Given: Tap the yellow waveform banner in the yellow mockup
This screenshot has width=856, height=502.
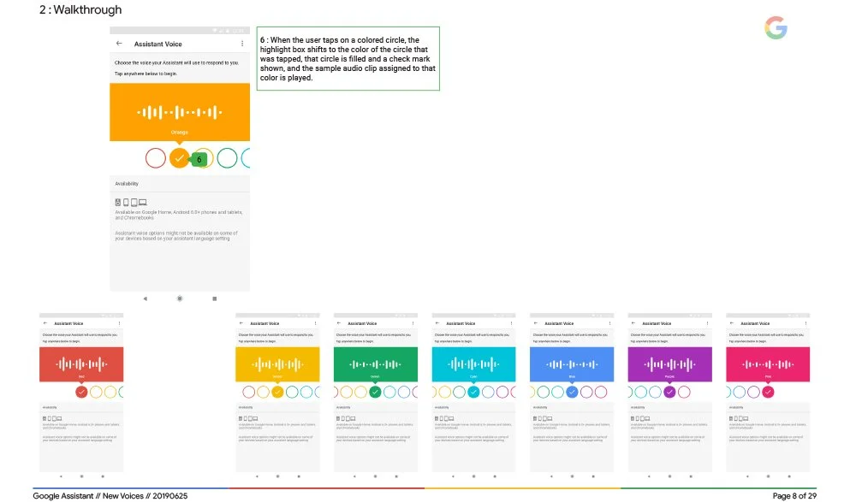Looking at the screenshot, I should tap(277, 364).
